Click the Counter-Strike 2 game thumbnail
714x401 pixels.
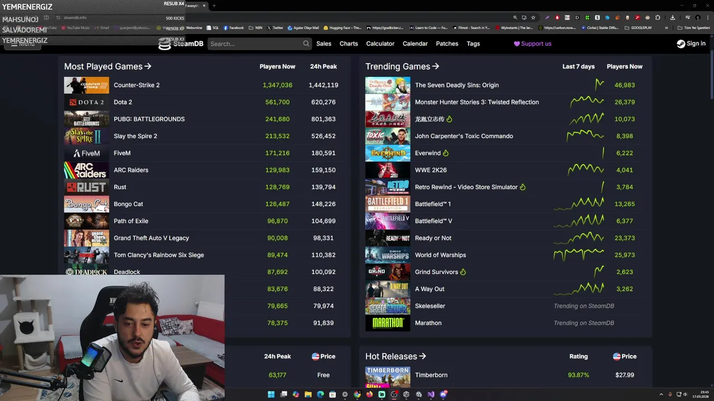(86, 85)
